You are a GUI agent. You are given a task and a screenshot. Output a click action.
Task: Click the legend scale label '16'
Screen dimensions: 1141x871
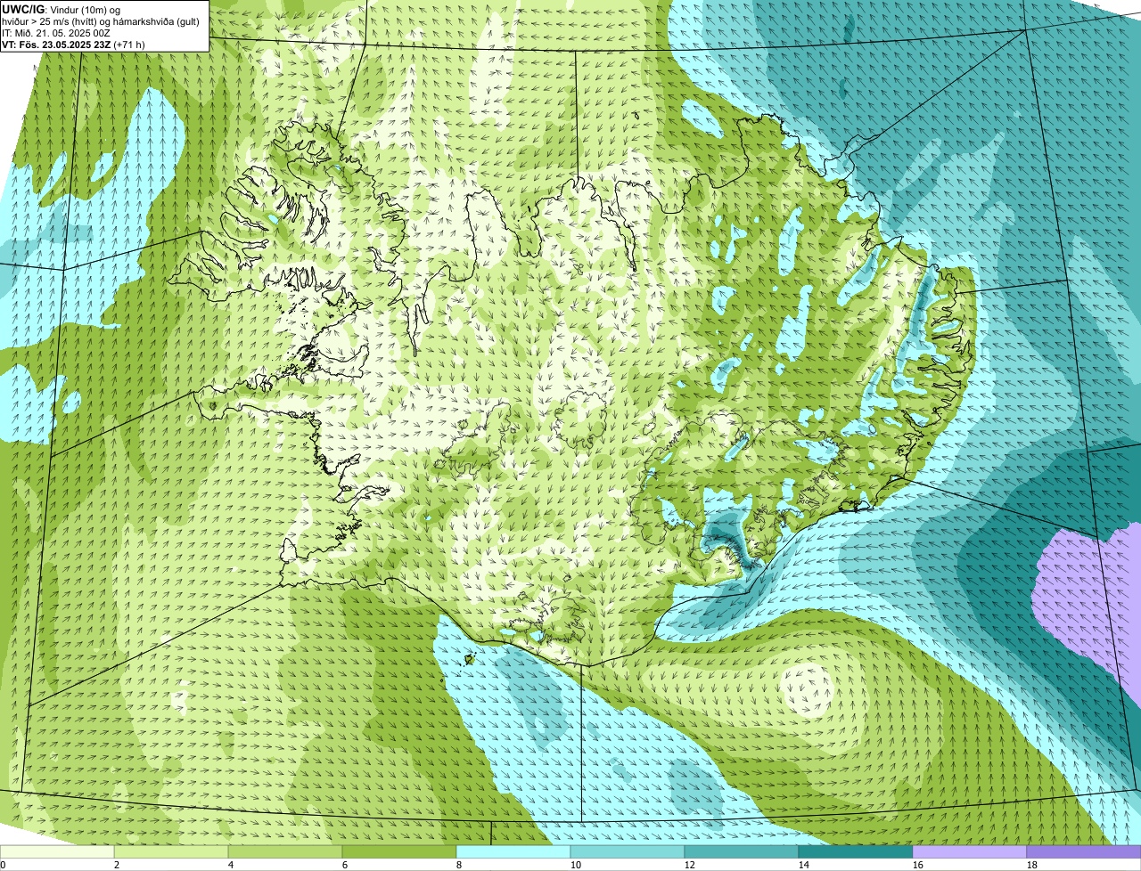[918, 865]
